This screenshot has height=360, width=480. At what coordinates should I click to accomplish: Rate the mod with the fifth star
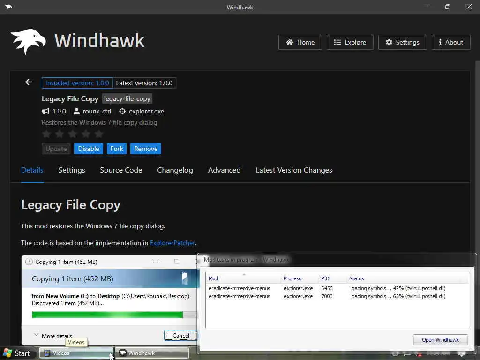click(x=99, y=134)
